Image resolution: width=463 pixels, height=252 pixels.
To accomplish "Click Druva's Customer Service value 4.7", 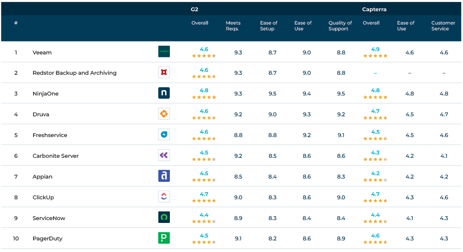I will coord(444,115).
